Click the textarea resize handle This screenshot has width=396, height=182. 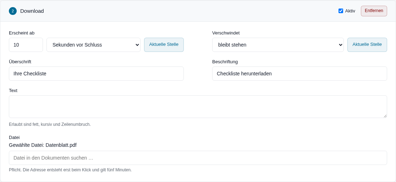[385, 116]
